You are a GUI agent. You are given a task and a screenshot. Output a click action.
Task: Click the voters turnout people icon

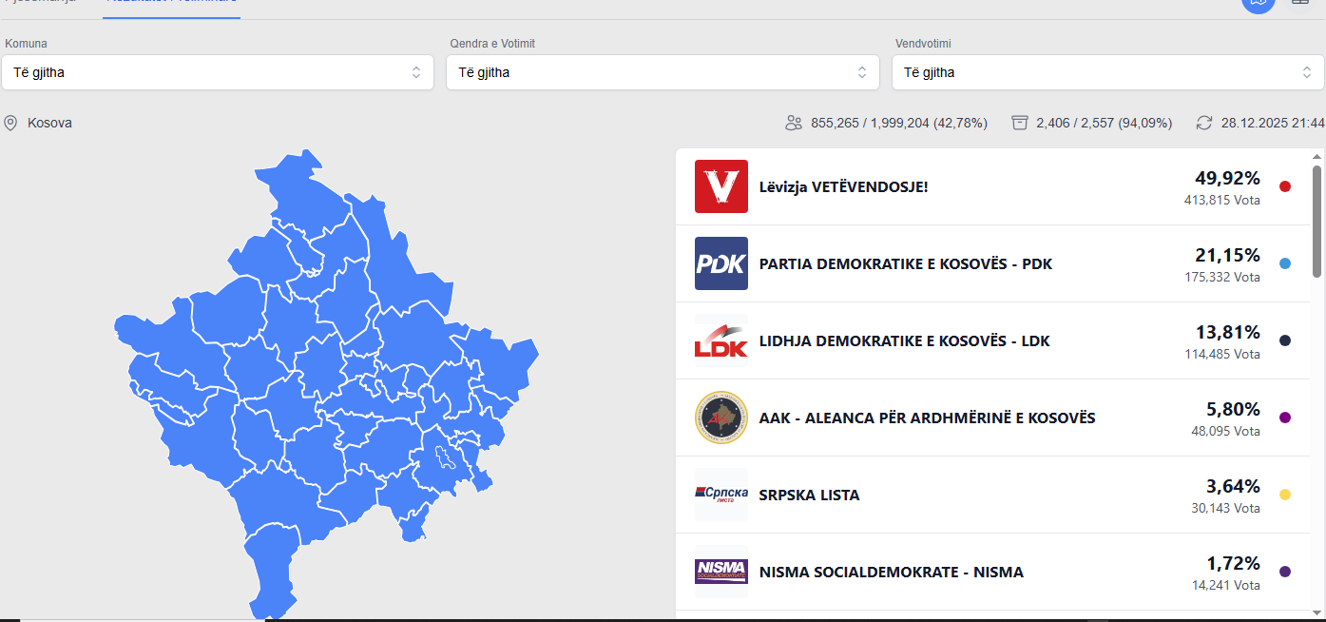click(x=794, y=123)
